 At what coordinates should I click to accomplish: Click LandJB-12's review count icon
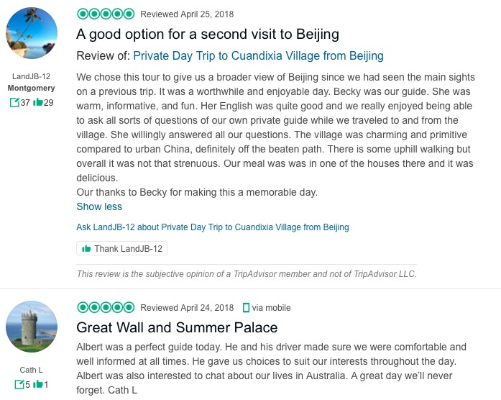(14, 103)
